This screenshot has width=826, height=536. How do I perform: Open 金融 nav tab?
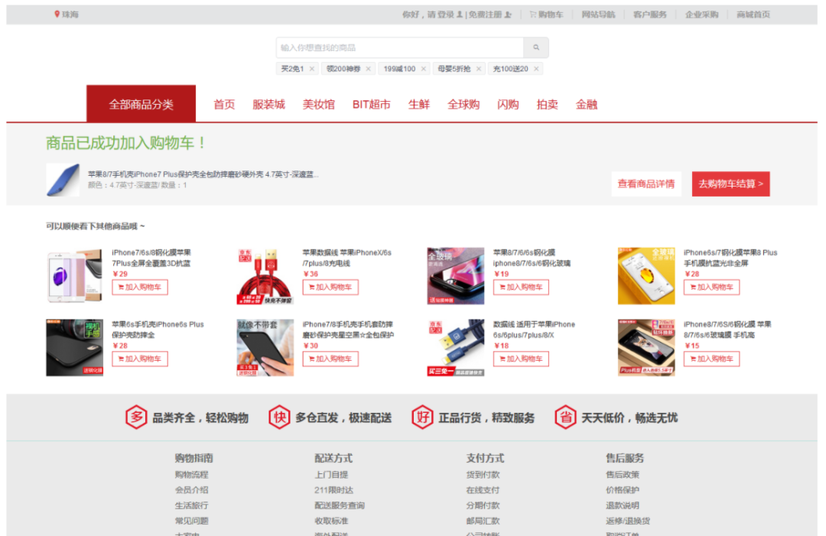click(x=587, y=104)
